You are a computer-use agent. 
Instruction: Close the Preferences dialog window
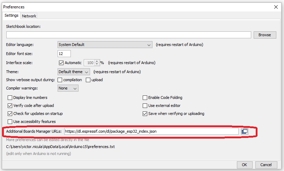[276, 7]
